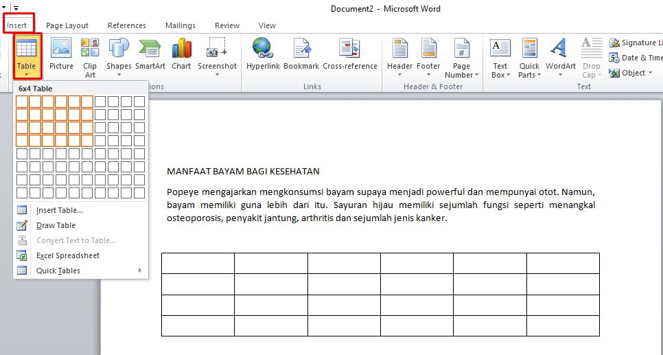663x355 pixels.
Task: Click the first cell of the inserted table
Action: click(198, 263)
